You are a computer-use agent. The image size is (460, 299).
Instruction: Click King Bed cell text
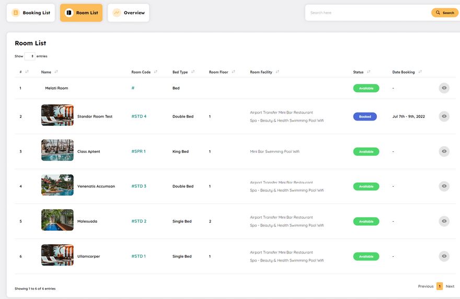tap(180, 152)
